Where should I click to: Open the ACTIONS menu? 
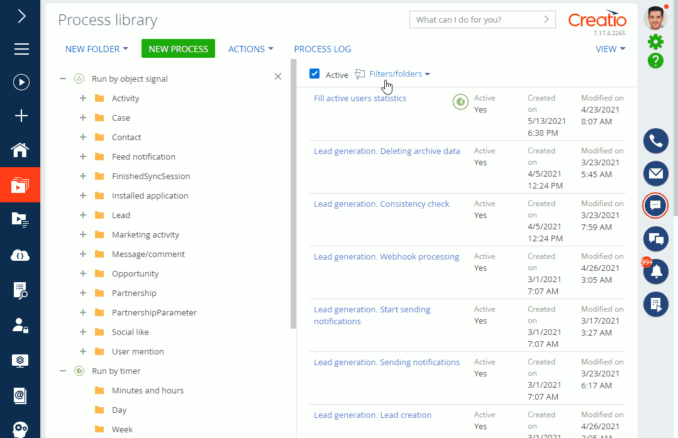click(251, 49)
